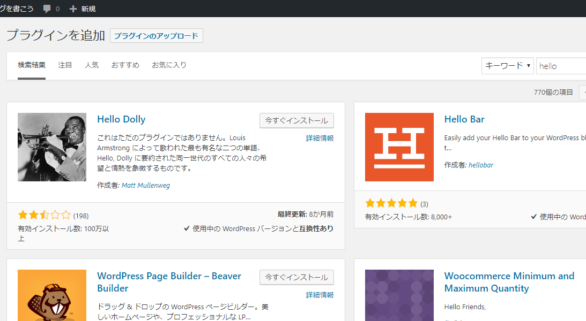Click author link Matt Mullenweg

(145, 185)
